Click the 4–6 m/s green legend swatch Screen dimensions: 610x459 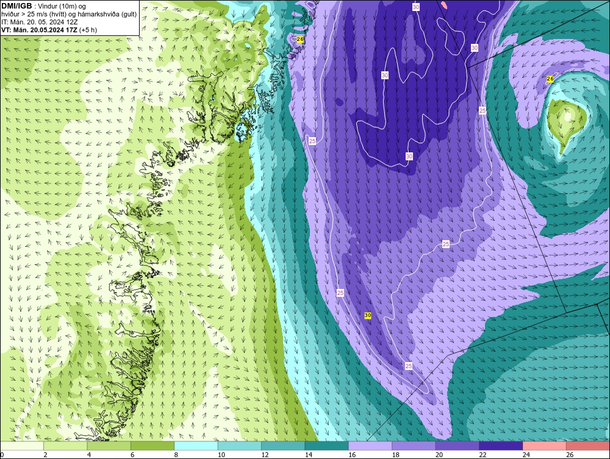109,446
